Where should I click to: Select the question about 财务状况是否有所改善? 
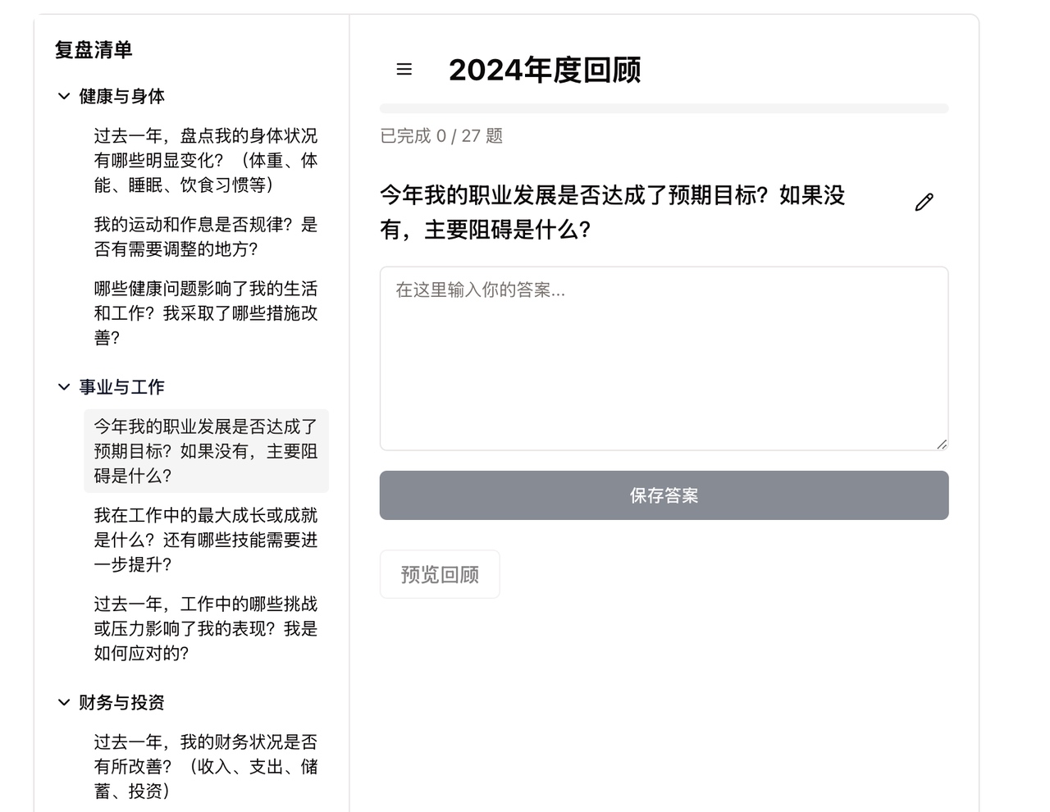[x=207, y=766]
